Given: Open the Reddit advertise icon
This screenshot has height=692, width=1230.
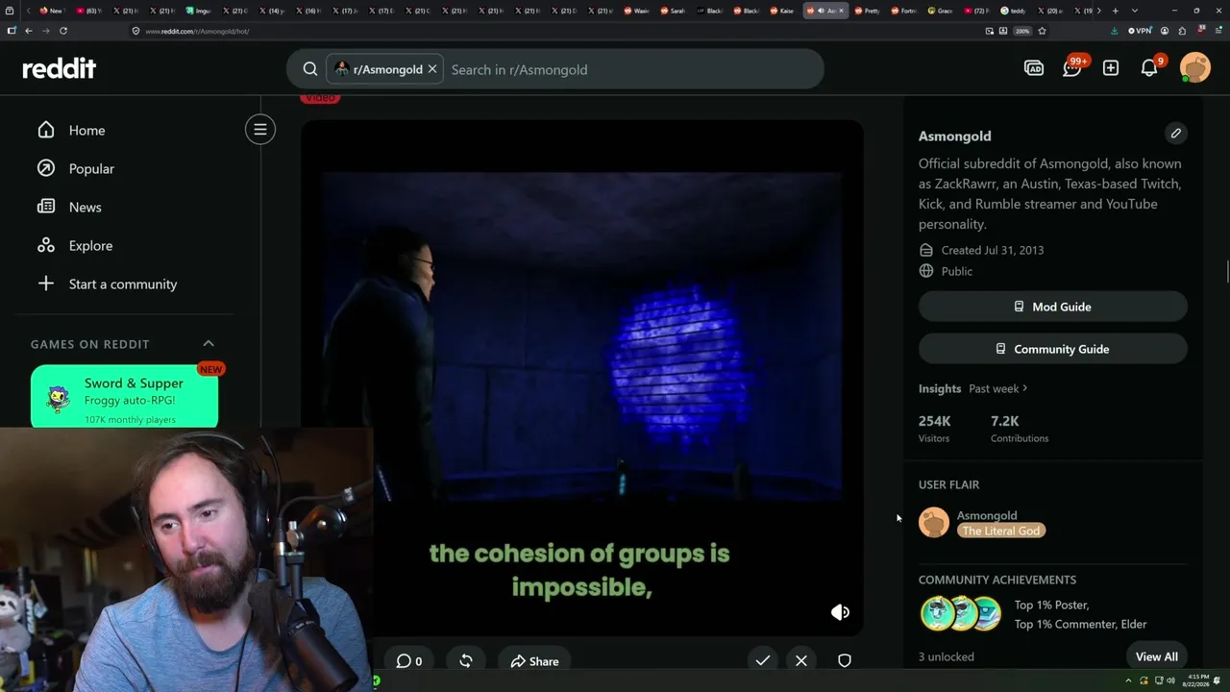Looking at the screenshot, I should pos(1034,68).
